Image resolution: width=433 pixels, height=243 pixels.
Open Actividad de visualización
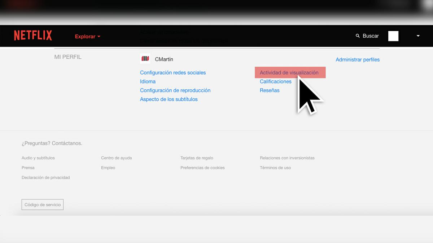tap(289, 73)
